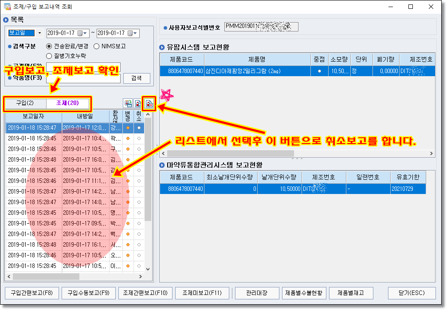Image resolution: width=447 pixels, height=310 pixels.
Task: Click the orange 변경 dot in the first row
Action: pyautogui.click(x=128, y=128)
